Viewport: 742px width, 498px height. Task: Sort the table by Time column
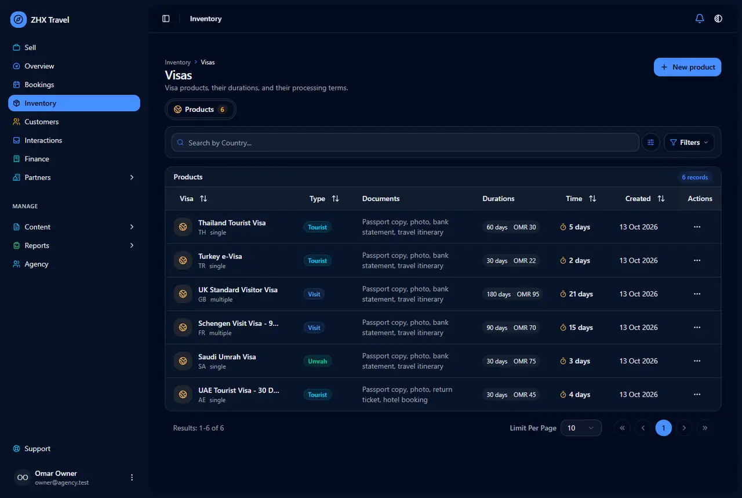click(592, 199)
